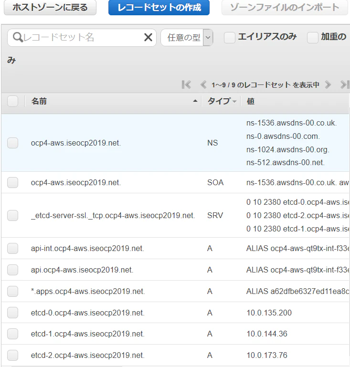The height and width of the screenshot is (367, 350).
Task: Click value ns-1024.awsdns-00.org.
Action: 288,149
